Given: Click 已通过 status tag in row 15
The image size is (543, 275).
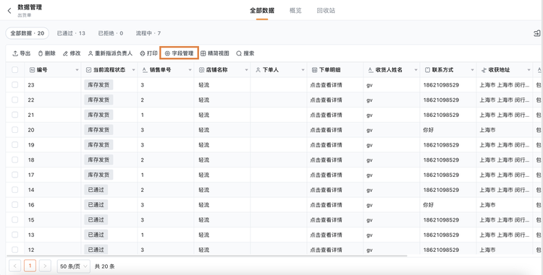Looking at the screenshot, I should [x=96, y=220].
